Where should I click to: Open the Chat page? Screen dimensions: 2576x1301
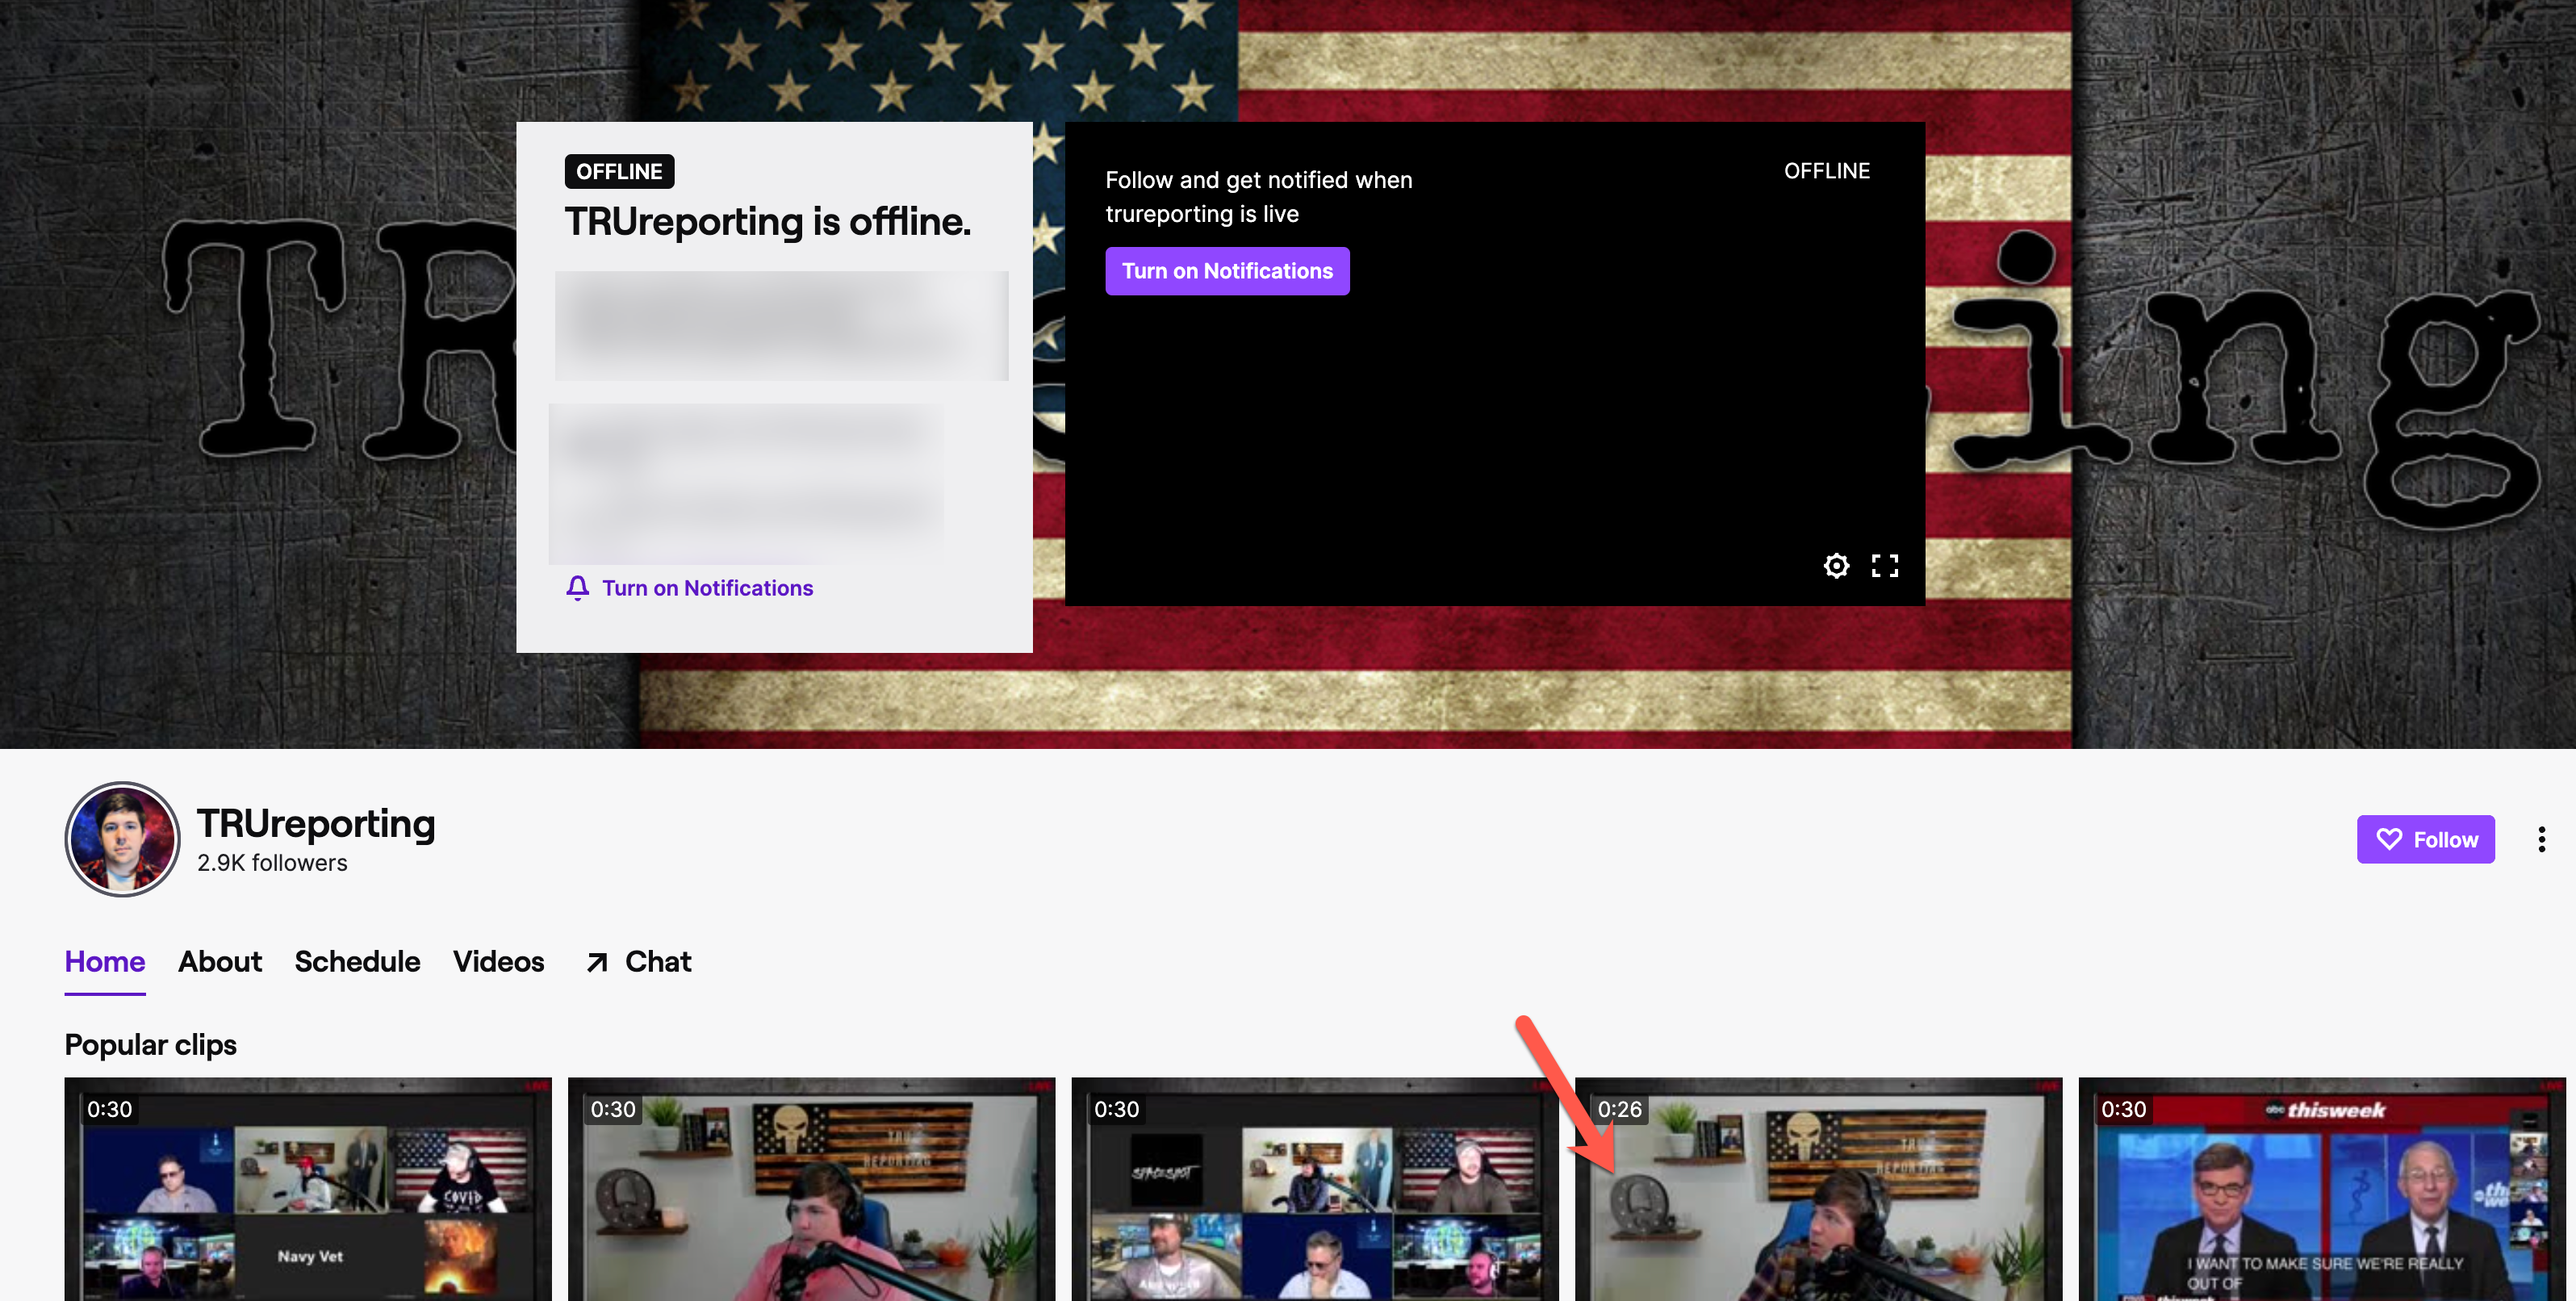click(x=657, y=962)
